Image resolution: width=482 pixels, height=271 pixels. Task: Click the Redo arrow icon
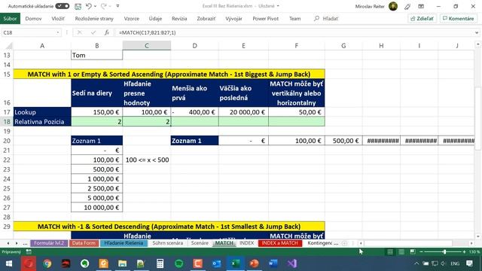coord(104,6)
